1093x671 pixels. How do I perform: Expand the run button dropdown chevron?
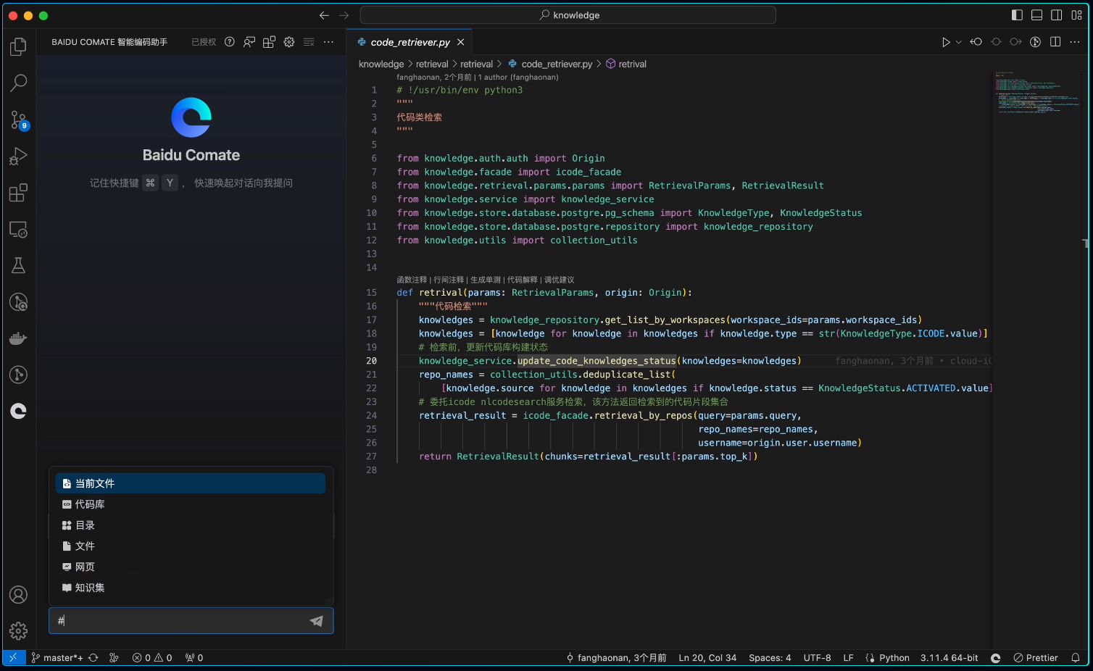pos(958,42)
